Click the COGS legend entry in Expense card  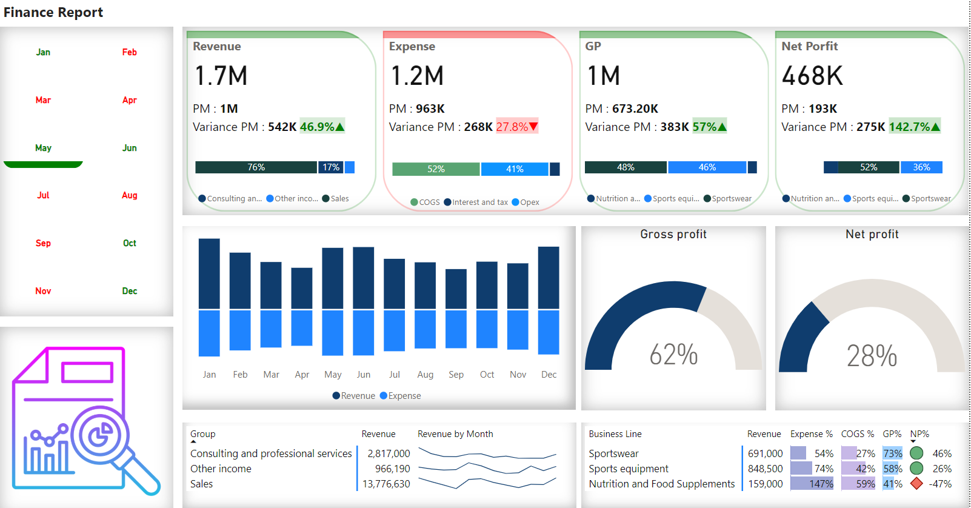[429, 202]
